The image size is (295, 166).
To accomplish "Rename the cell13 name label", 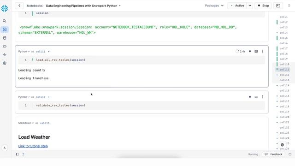I will point(45,123).
